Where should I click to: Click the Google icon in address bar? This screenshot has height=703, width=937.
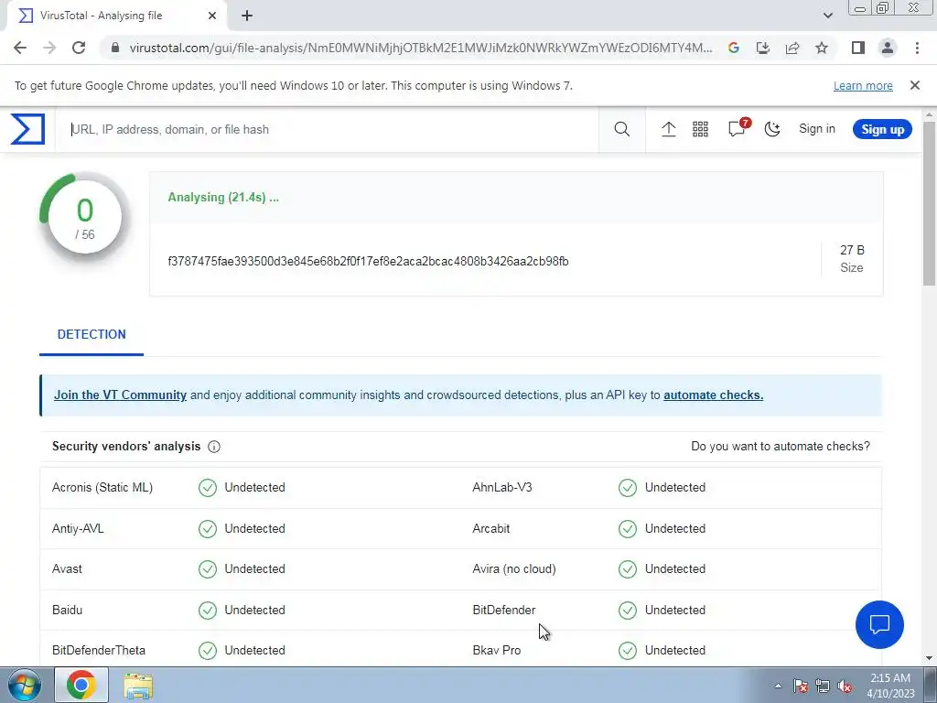(734, 48)
